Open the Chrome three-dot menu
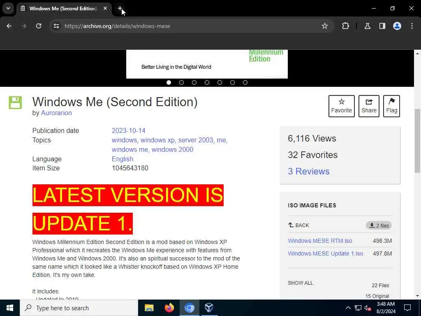 (x=412, y=26)
